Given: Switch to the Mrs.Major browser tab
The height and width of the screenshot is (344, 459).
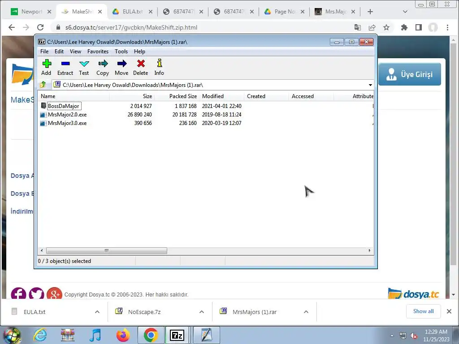Looking at the screenshot, I should pyautogui.click(x=335, y=12).
